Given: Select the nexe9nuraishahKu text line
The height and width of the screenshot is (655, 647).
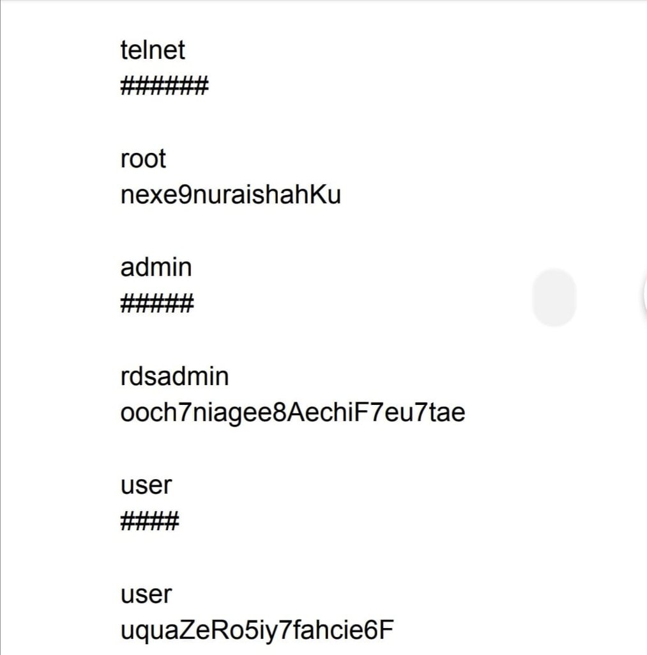Looking at the screenshot, I should [230, 195].
